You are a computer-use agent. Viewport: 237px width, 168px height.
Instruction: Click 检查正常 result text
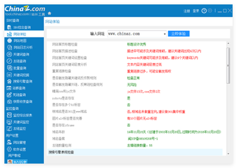(133, 78)
